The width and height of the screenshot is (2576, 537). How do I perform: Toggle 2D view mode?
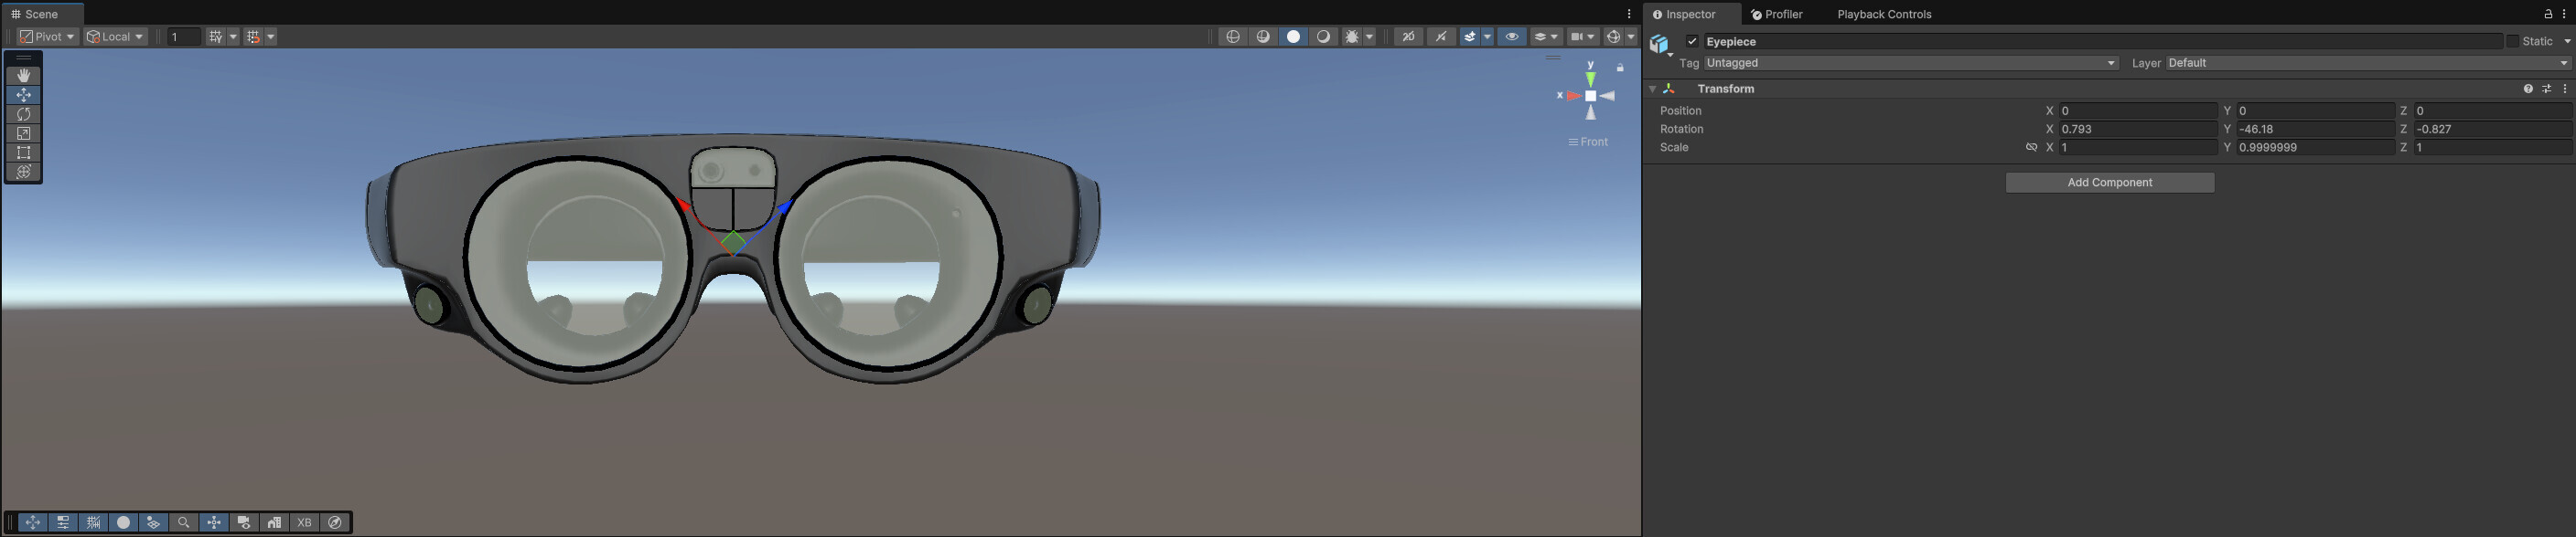click(x=1408, y=37)
